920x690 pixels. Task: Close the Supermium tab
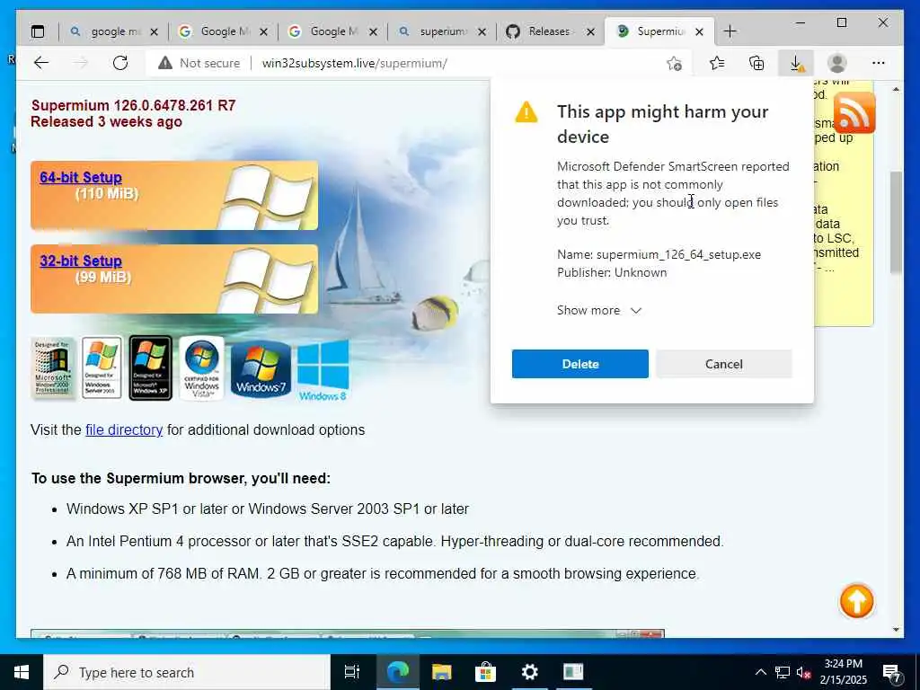tap(699, 31)
